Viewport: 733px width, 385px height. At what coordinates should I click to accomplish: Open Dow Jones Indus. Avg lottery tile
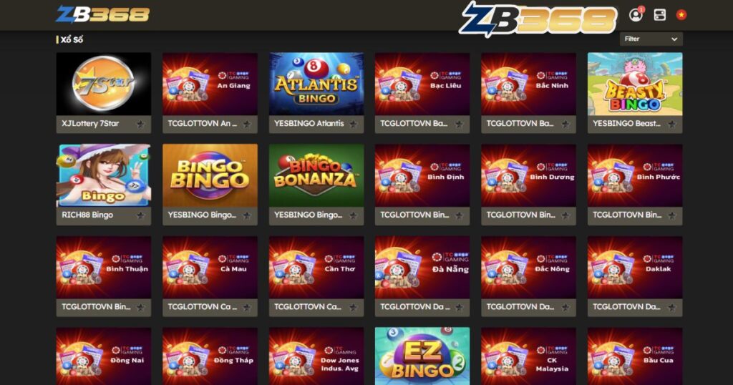pyautogui.click(x=316, y=356)
